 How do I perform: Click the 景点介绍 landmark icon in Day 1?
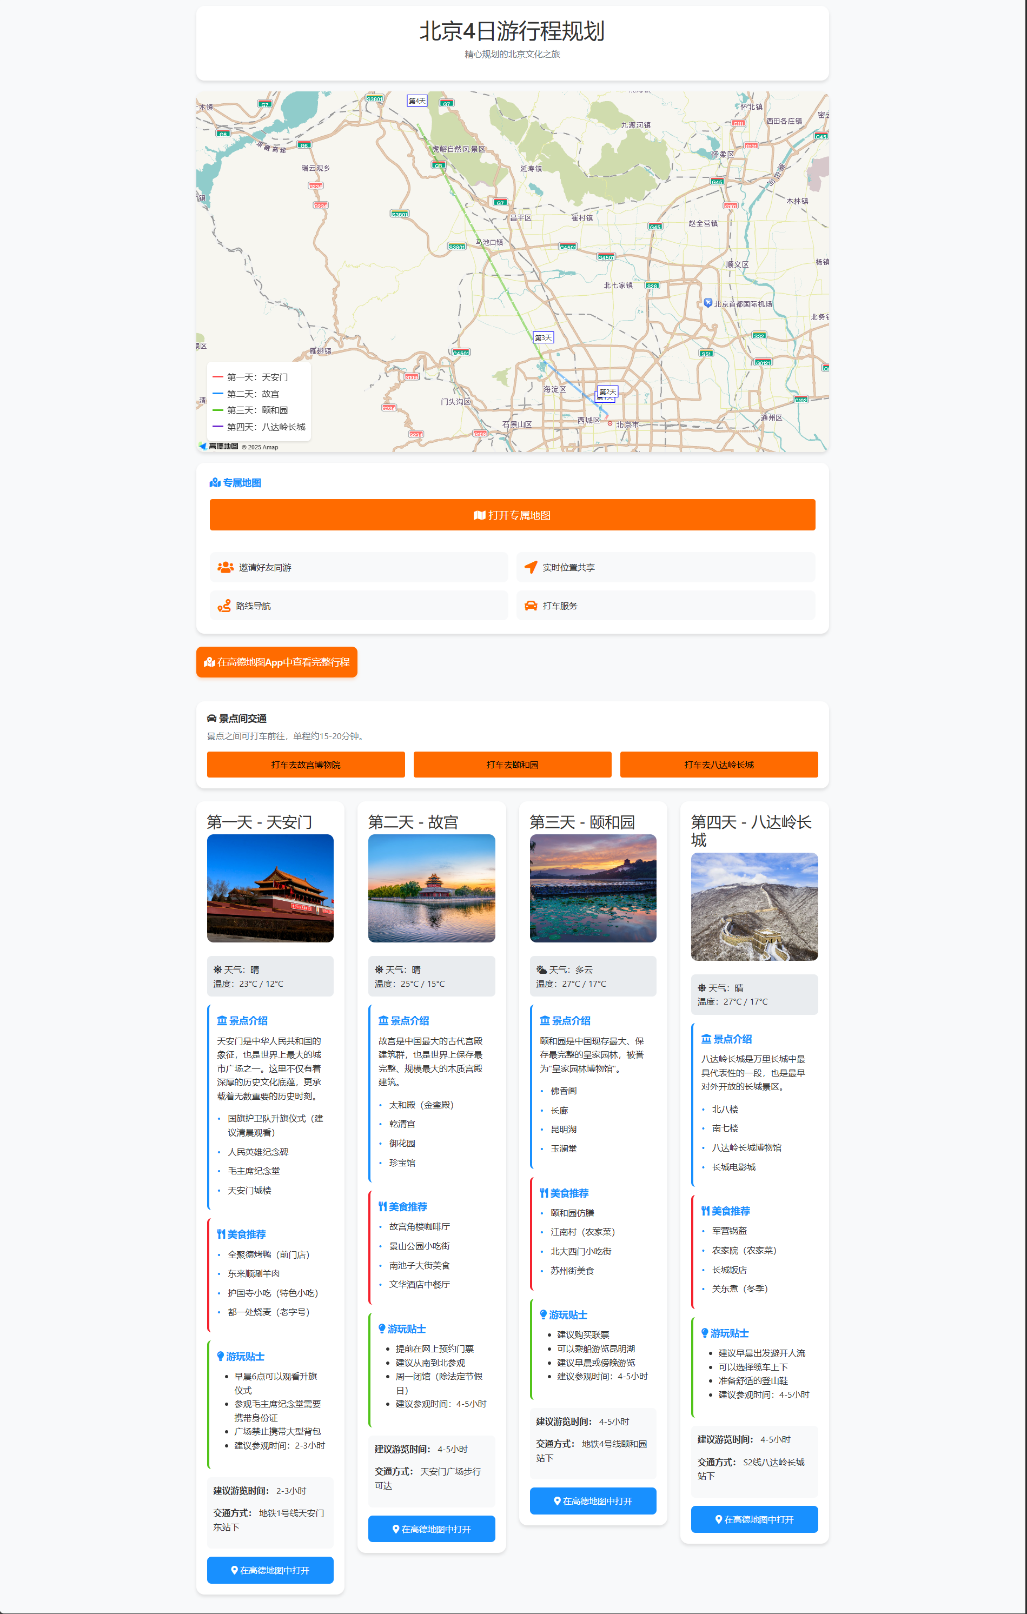point(221,1021)
